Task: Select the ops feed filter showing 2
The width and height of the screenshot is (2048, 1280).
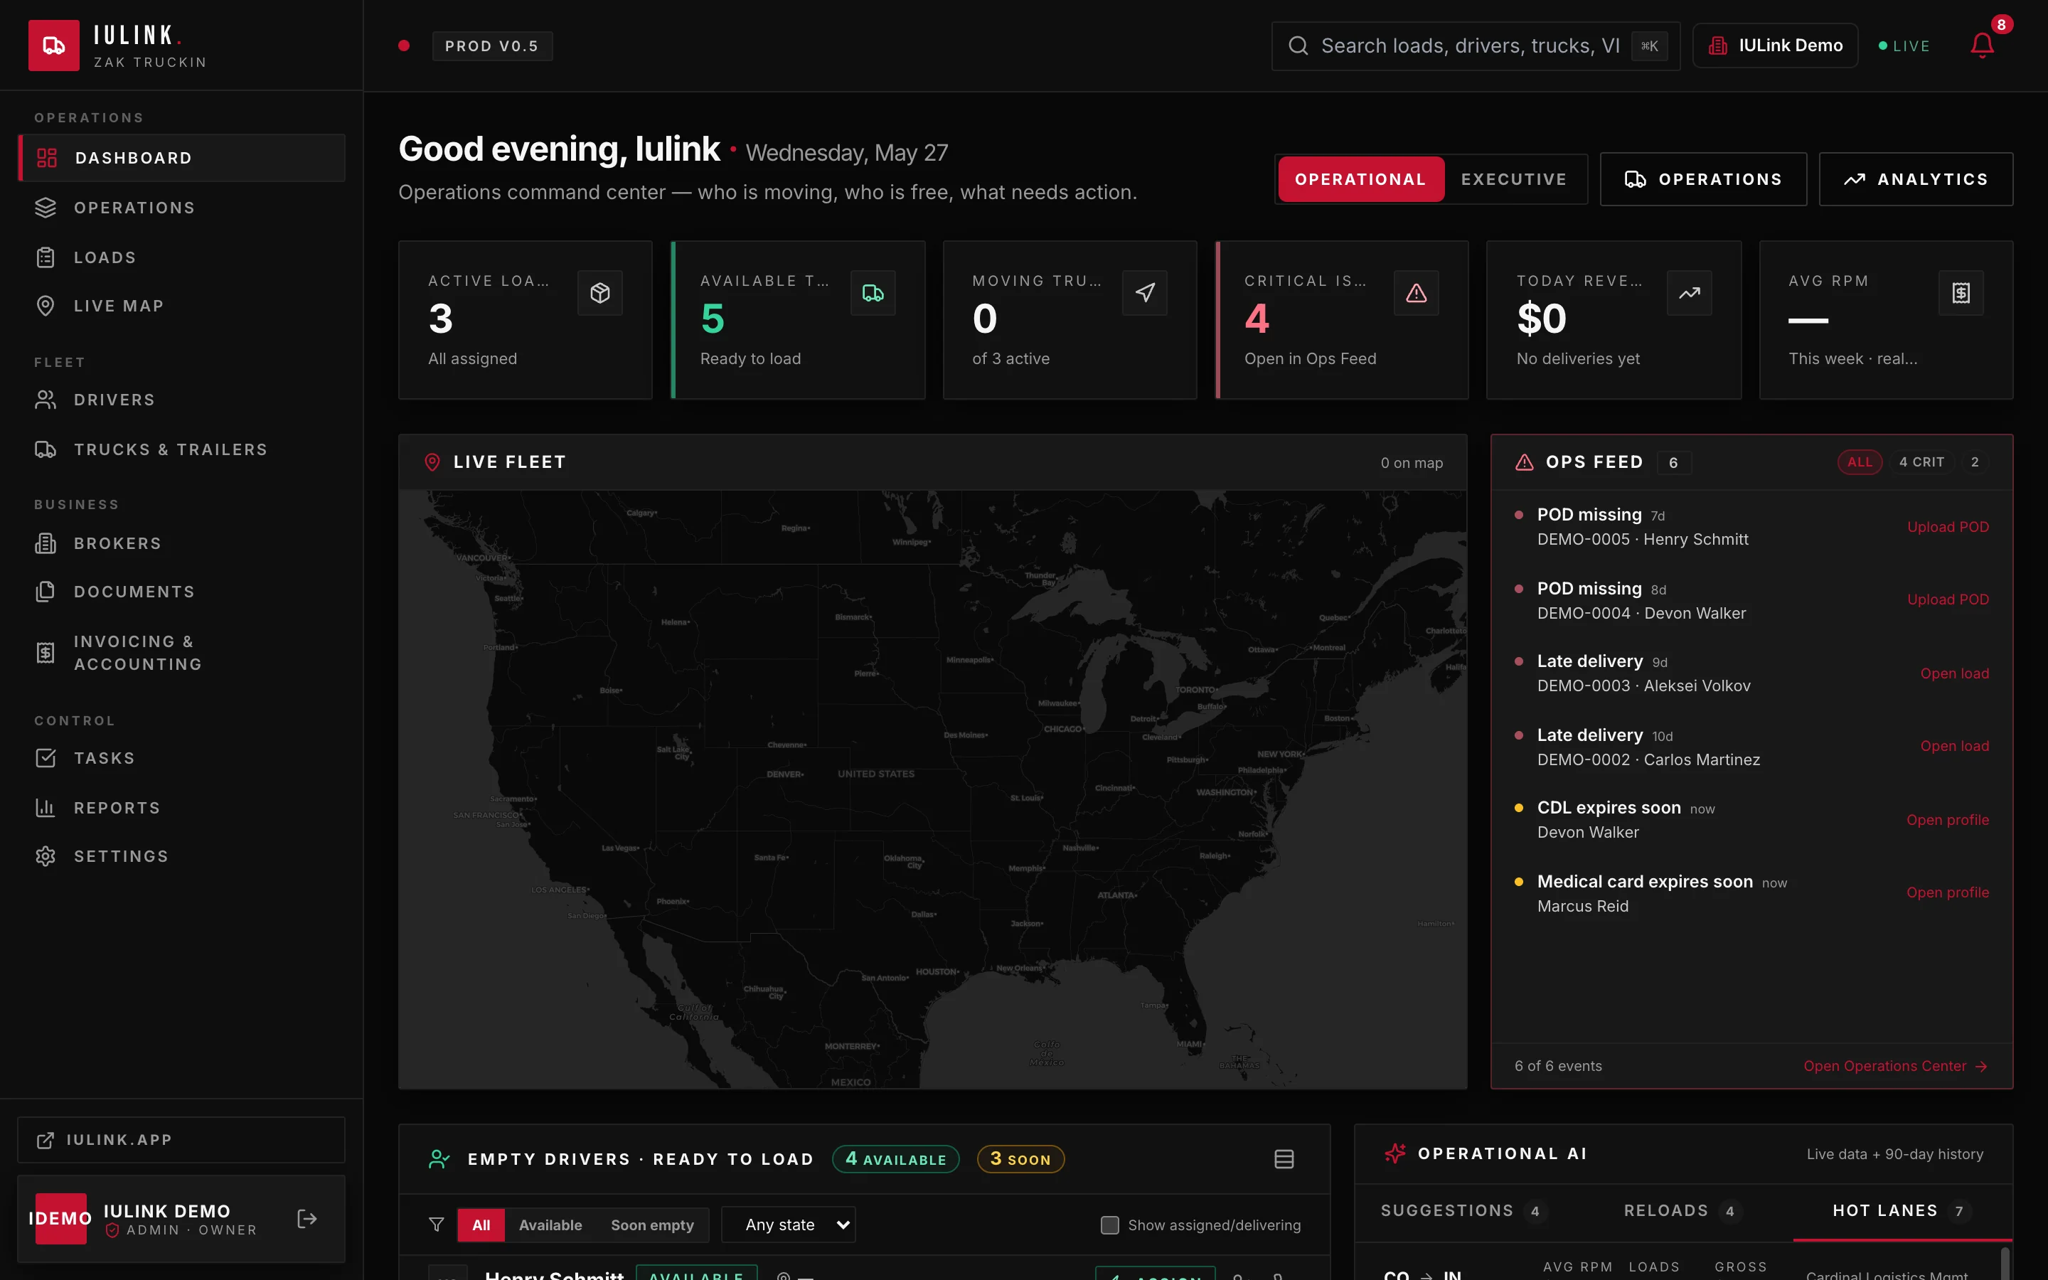Action: [x=1975, y=462]
